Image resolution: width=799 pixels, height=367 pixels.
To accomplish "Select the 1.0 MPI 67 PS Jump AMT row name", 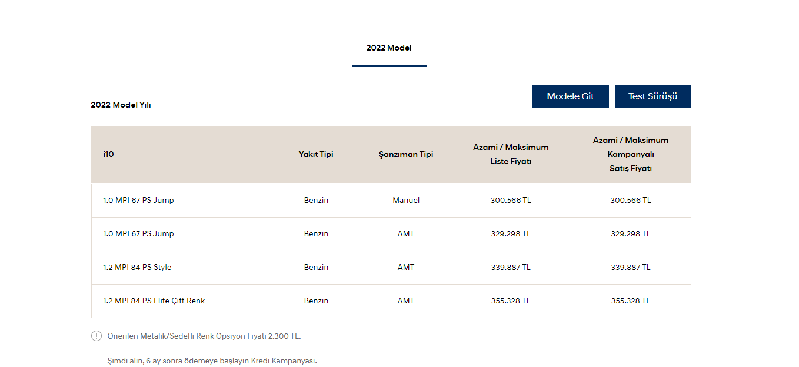I will click(138, 233).
